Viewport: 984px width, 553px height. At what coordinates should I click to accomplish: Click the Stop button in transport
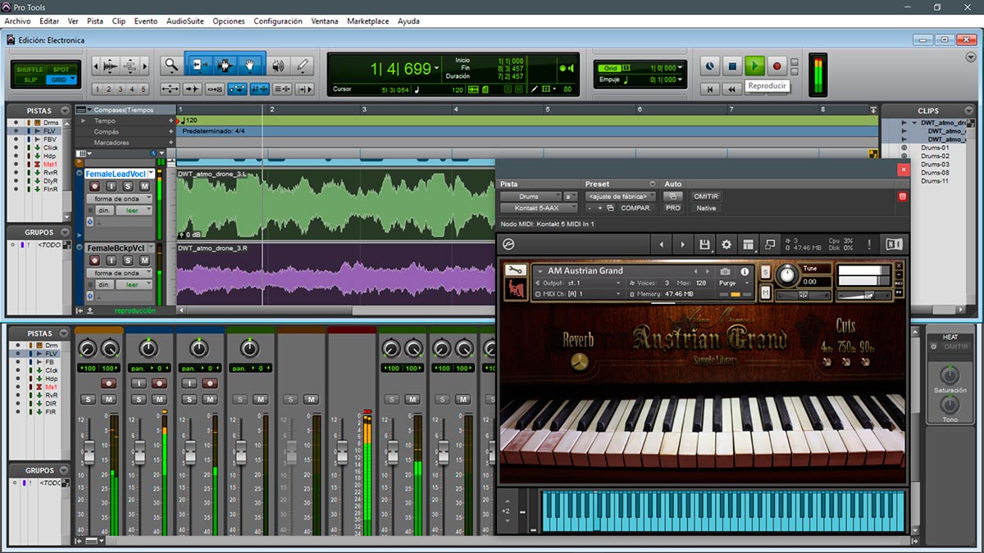(x=733, y=65)
